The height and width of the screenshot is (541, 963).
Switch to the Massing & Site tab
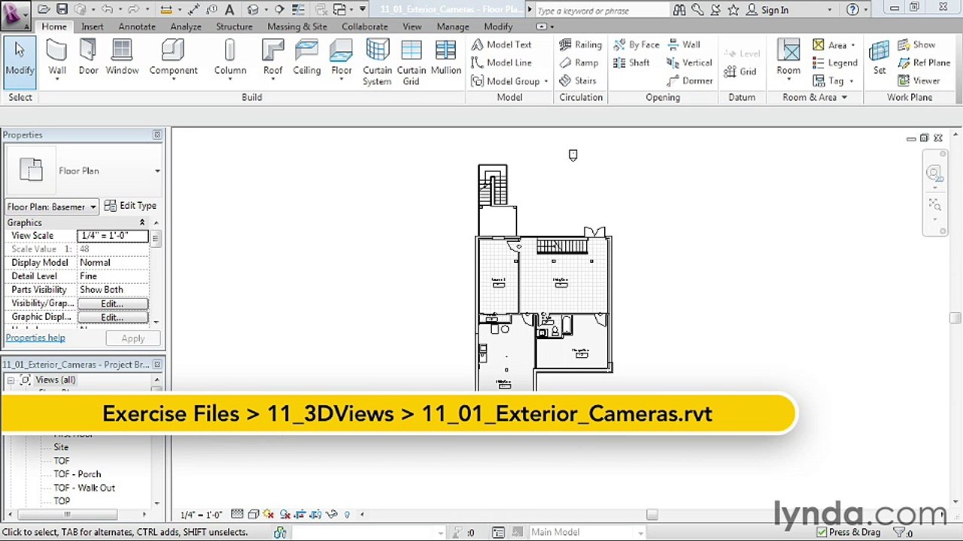point(297,26)
